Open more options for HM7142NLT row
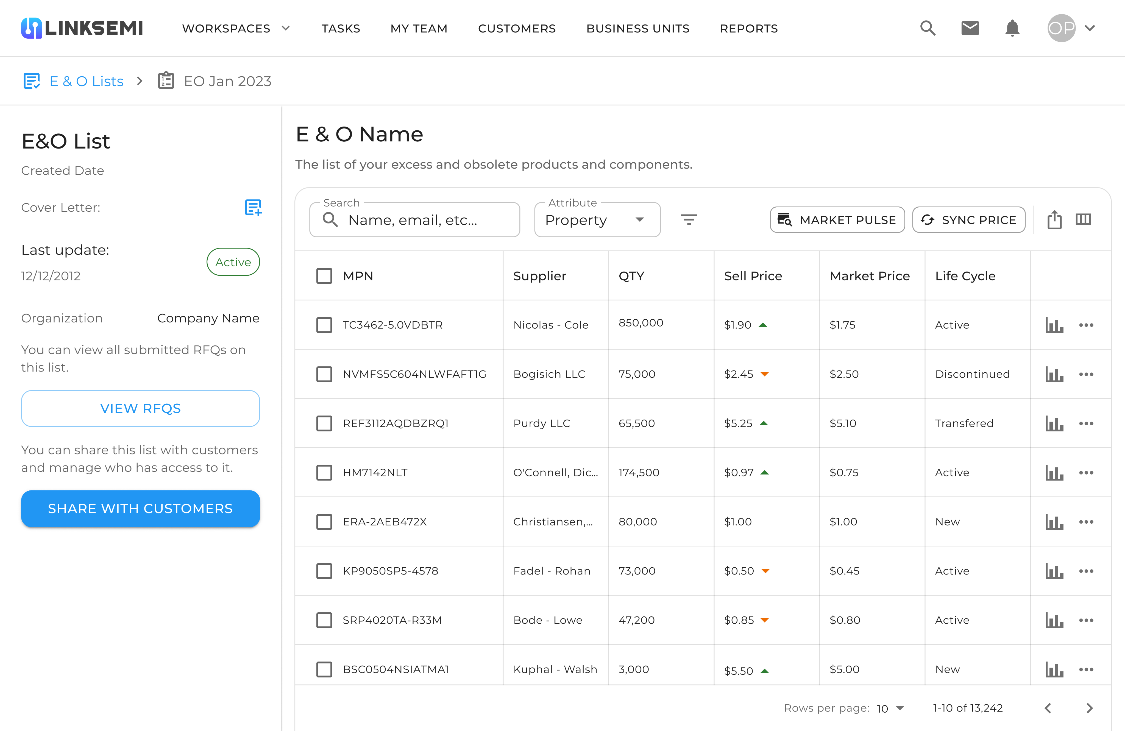This screenshot has height=731, width=1125. tap(1086, 473)
